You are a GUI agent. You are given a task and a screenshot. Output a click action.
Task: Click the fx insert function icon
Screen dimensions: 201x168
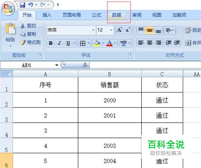pos(85,65)
